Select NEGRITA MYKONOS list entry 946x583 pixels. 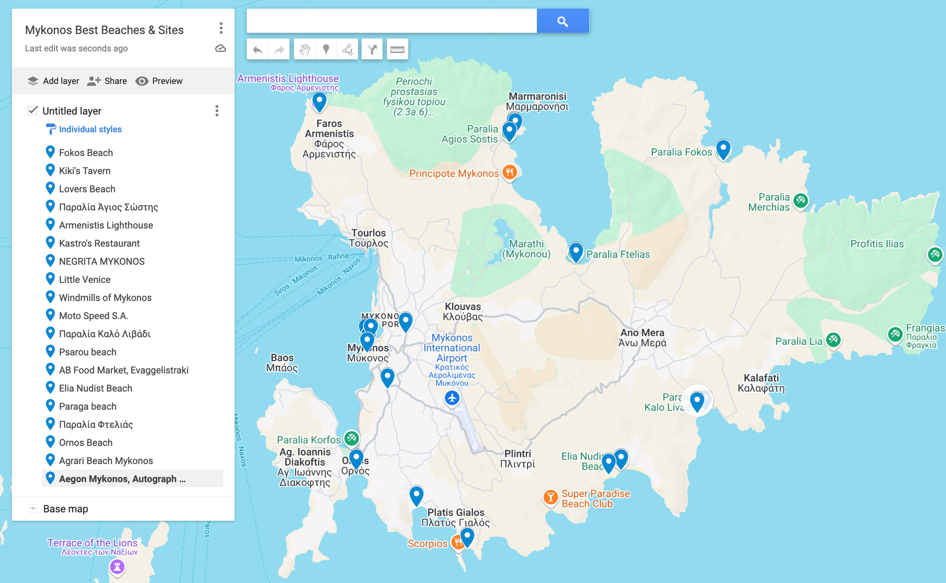coord(132,261)
